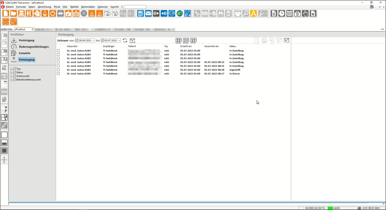The width and height of the screenshot is (386, 210).
Task: Click the TAXI icon in the left sidebar
Action: [4, 92]
